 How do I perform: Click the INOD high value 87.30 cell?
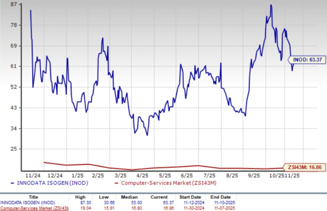point(84,202)
